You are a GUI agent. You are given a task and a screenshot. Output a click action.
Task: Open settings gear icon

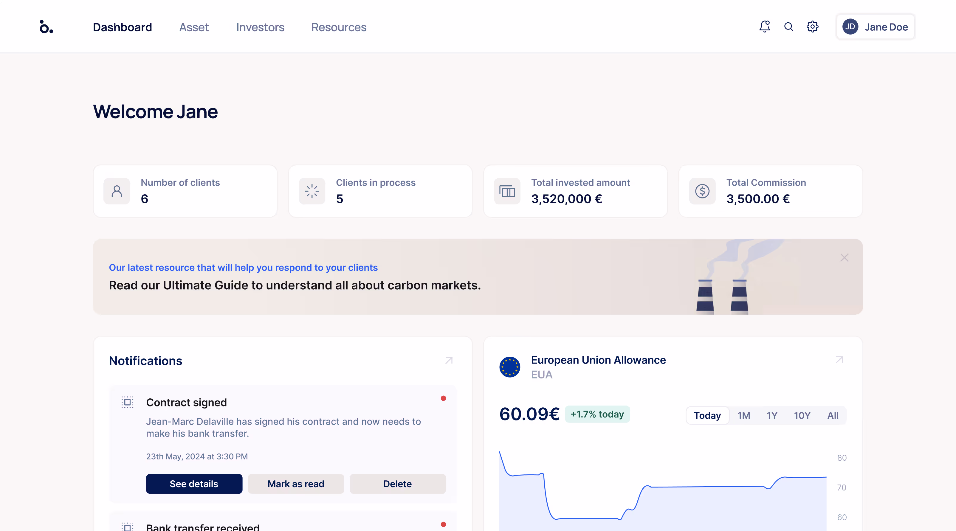point(812,27)
